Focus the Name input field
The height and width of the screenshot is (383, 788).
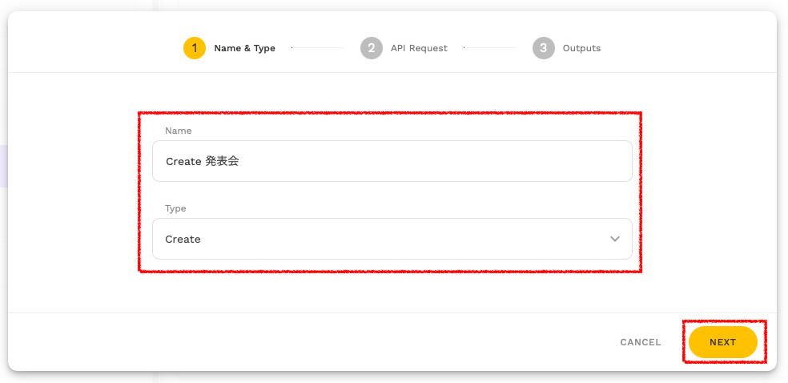click(392, 161)
